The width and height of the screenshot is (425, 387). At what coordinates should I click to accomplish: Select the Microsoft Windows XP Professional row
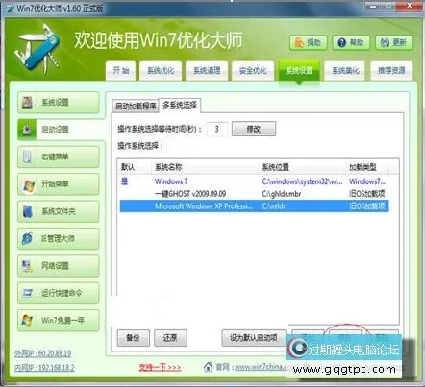254,206
